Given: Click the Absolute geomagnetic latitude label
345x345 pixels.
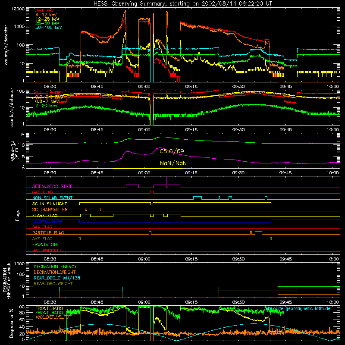Looking at the screenshot, I should [298, 309].
